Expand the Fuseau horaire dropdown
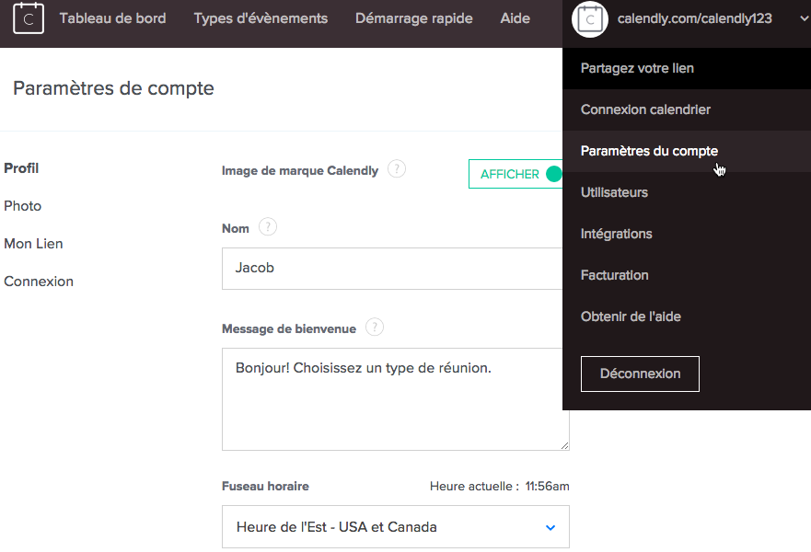The height and width of the screenshot is (552, 811). 396,526
